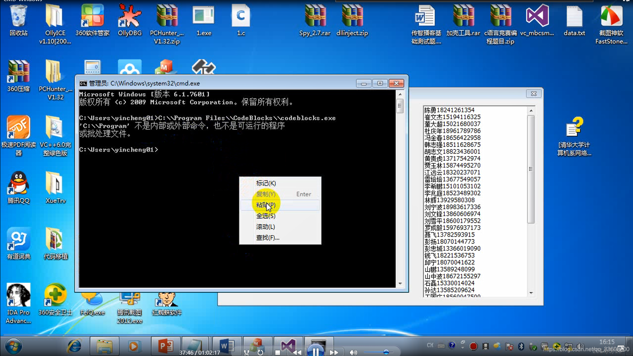633x356 pixels.
Task: Select list entry 林辉13929580308
Action: (449, 200)
